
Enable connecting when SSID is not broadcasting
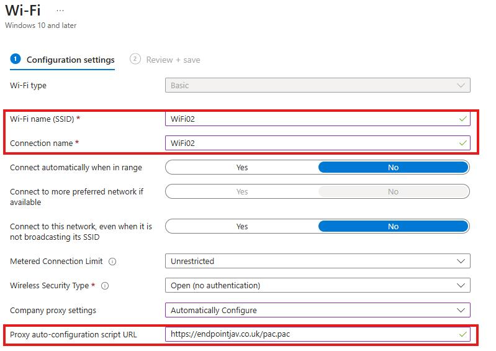coord(242,227)
